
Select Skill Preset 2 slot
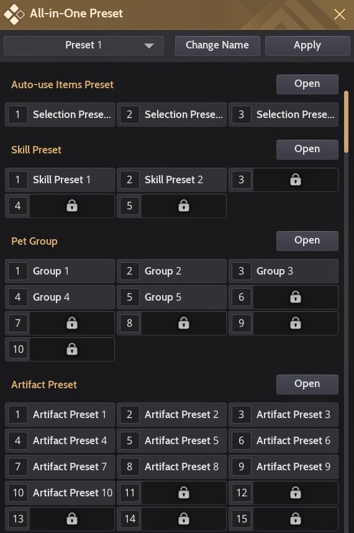(171, 180)
